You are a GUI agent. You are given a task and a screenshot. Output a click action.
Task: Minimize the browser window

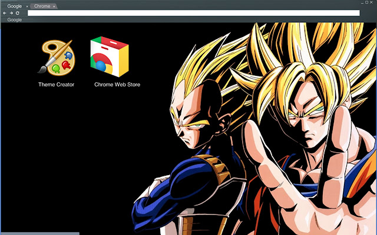[362, 2]
